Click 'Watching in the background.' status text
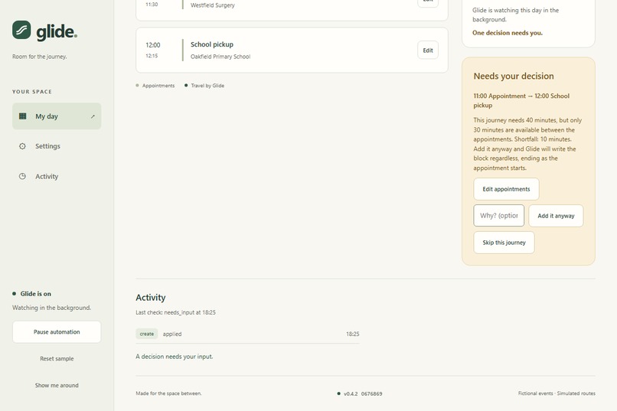 point(51,308)
